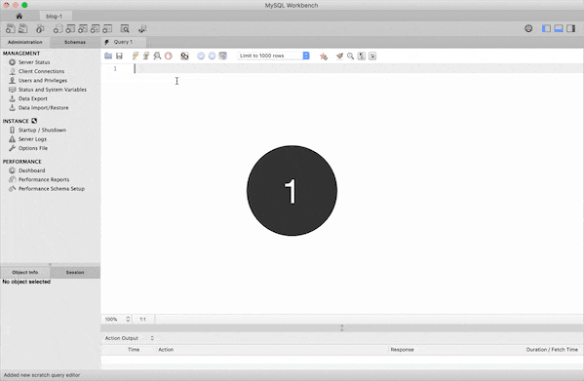Switch to the Schemas tab
Viewport: 584px width, 381px height.
pyautogui.click(x=75, y=42)
